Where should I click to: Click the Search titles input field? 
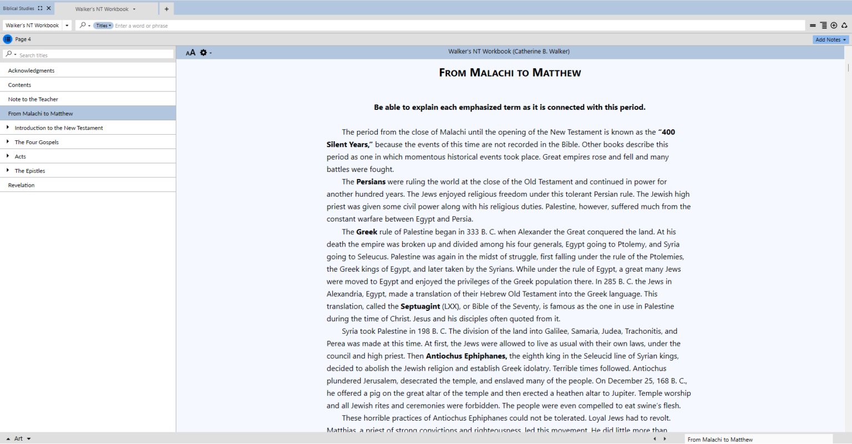94,55
